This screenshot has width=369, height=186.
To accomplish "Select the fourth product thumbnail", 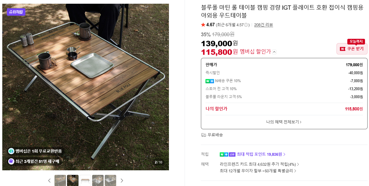I will click(98, 181).
